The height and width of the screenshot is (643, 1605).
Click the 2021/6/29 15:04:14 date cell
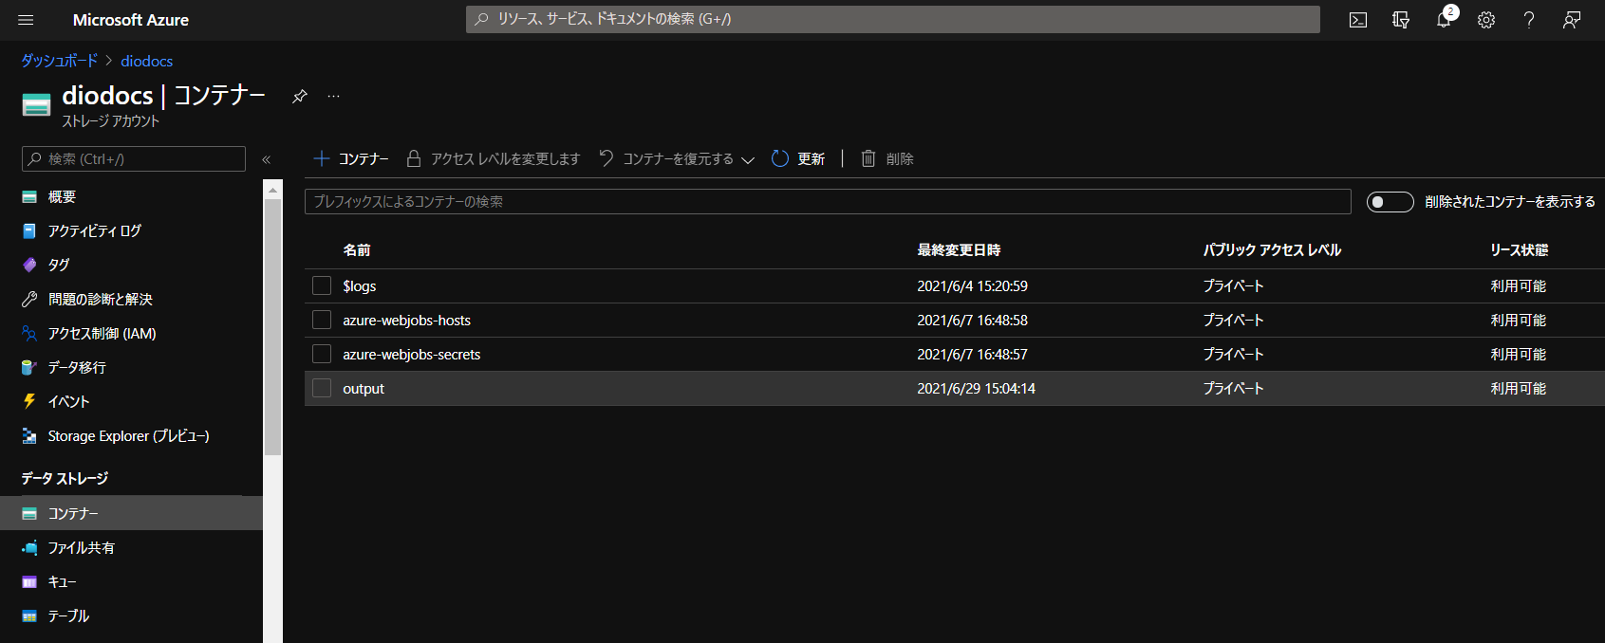tap(976, 389)
